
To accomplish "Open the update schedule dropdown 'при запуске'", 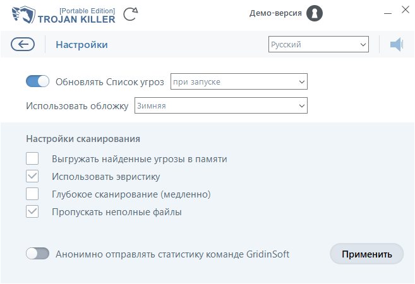I will pyautogui.click(x=239, y=81).
